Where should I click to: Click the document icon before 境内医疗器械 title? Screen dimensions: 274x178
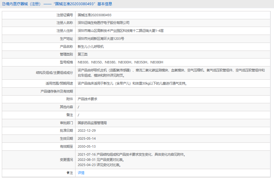coord(4,4)
